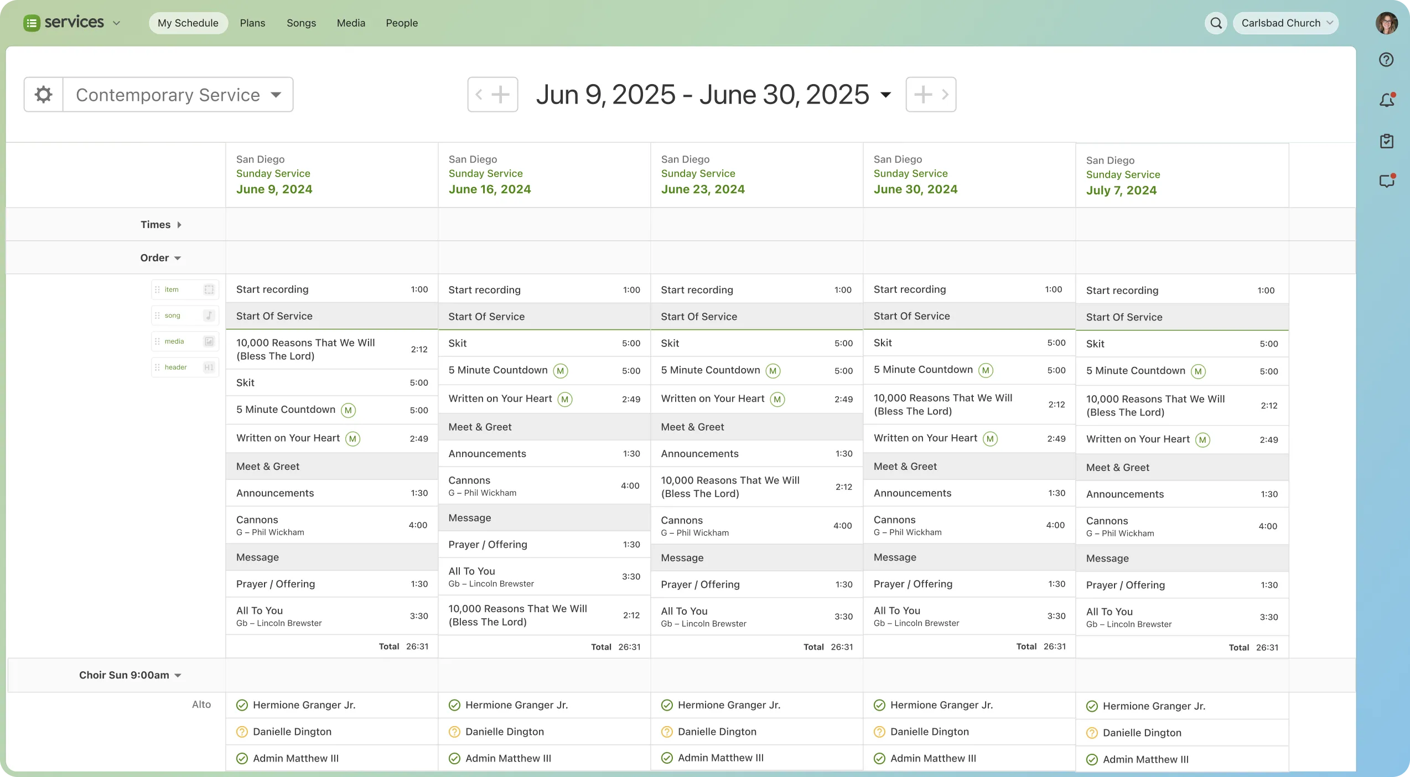1410x777 pixels.
Task: Click Danielle Dington unconfirmed status icon on June 16
Action: click(454, 732)
